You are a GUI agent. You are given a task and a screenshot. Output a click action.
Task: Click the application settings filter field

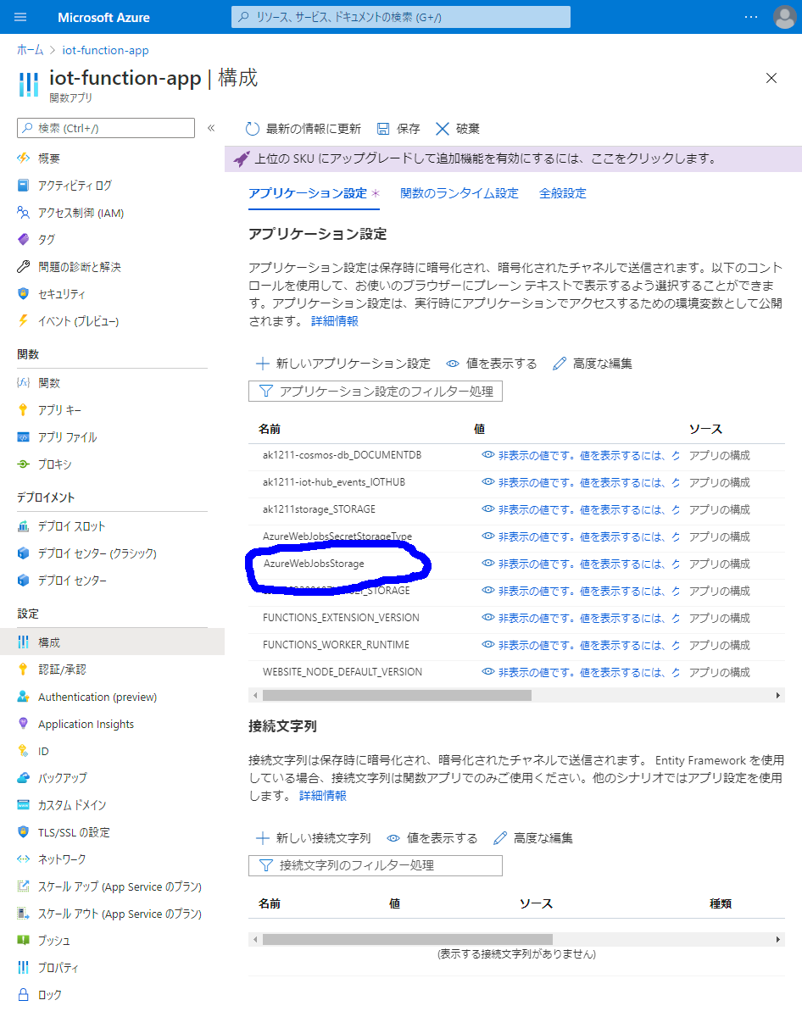click(x=376, y=391)
